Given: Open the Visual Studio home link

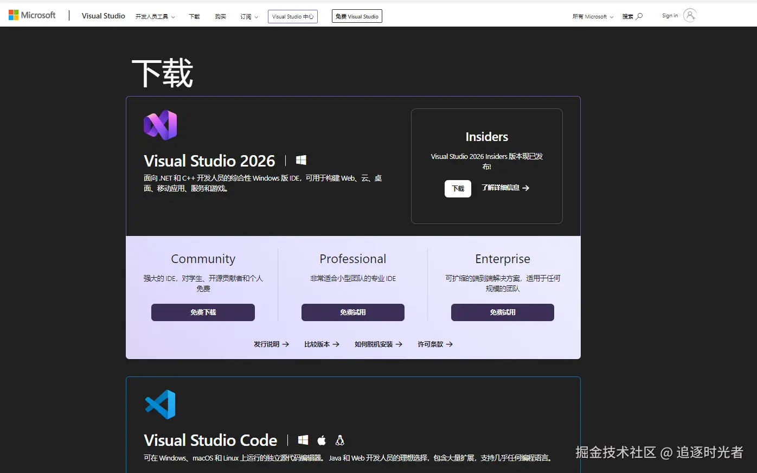Looking at the screenshot, I should click(x=103, y=16).
